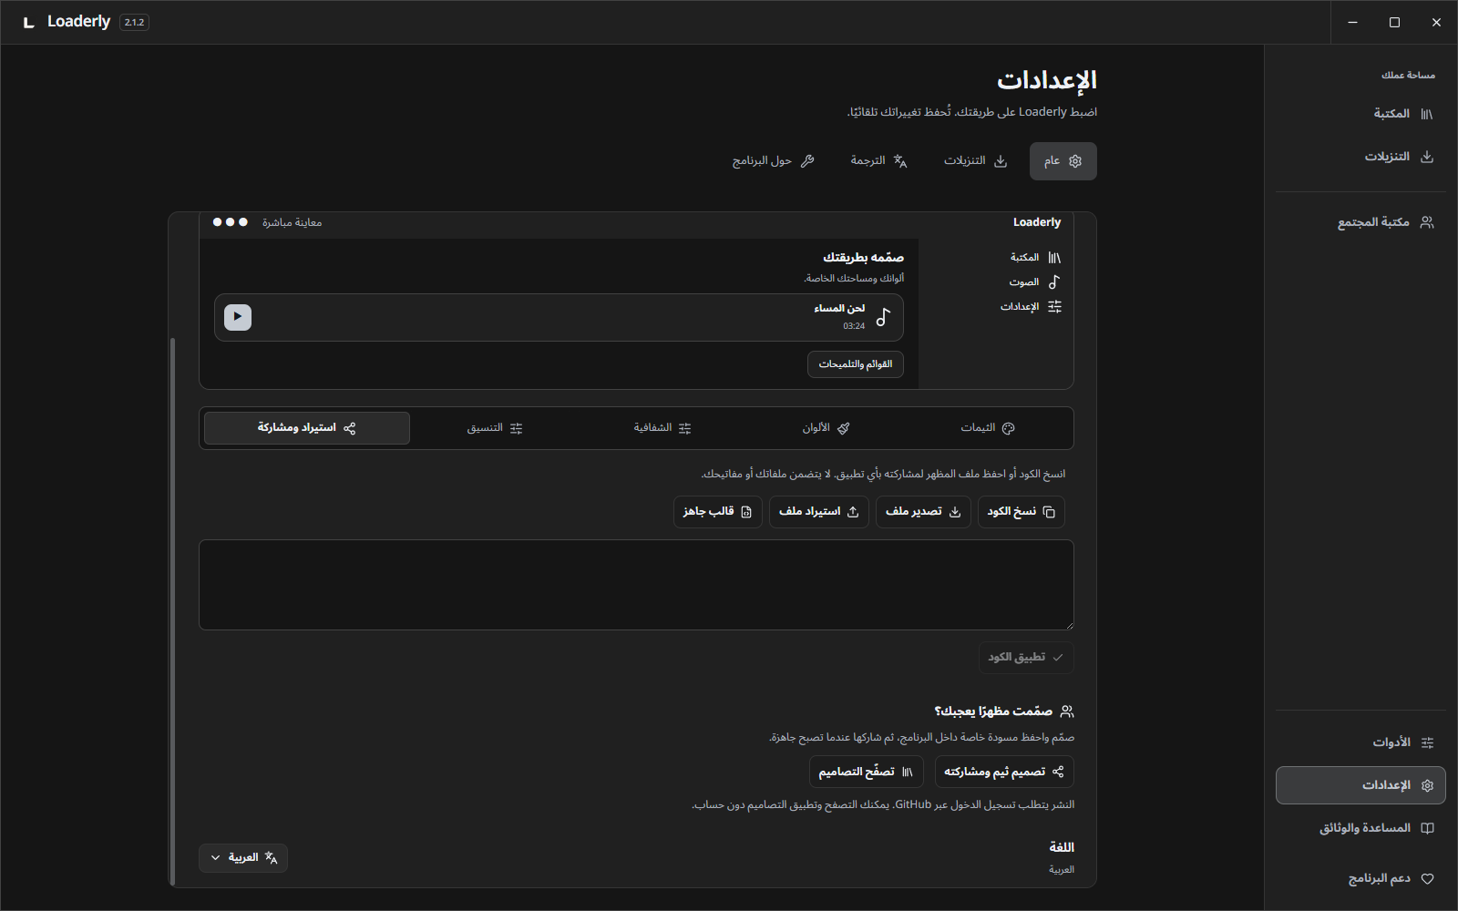Switch to the الترجمة translation tab
Image resolution: width=1458 pixels, height=911 pixels.
point(878,161)
